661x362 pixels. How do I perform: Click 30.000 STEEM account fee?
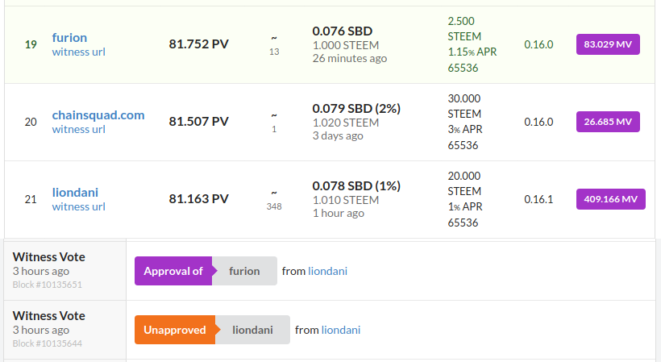[x=464, y=106]
